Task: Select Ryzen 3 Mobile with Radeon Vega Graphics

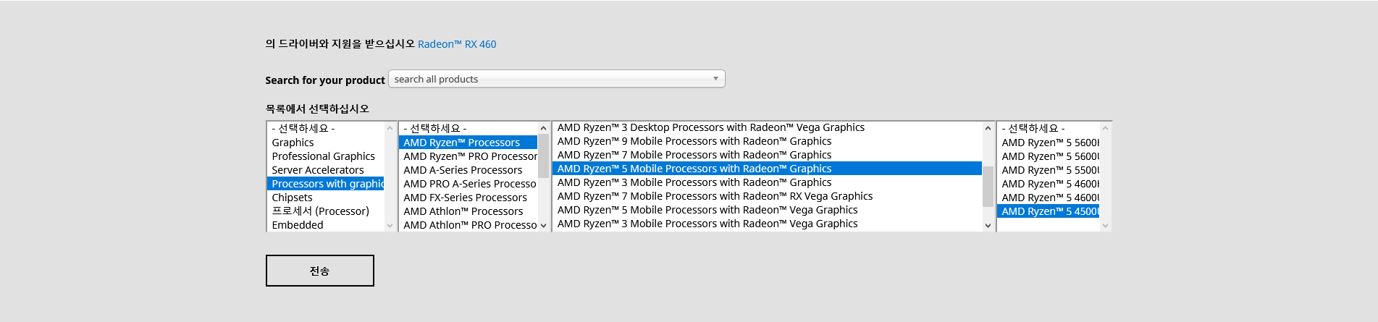Action: [767, 224]
